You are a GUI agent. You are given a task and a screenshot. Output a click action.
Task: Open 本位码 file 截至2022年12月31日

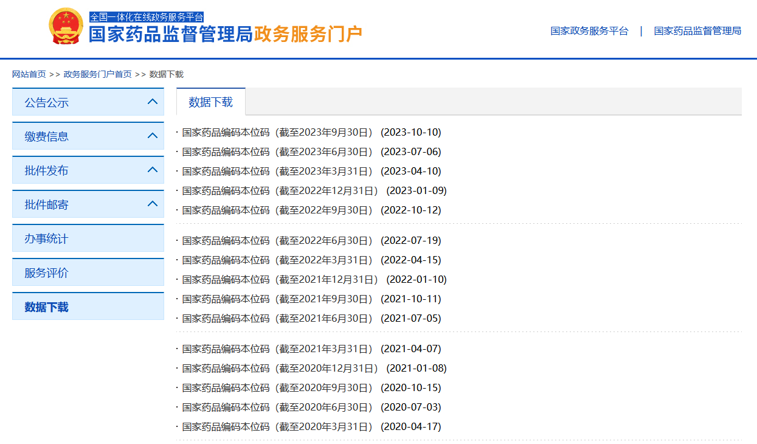(280, 190)
